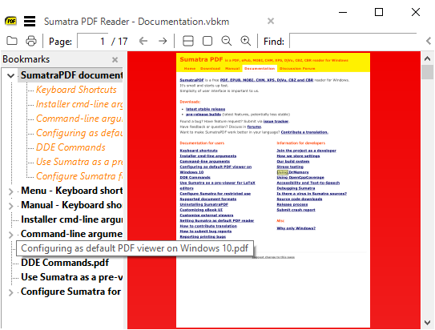435x330 pixels.
Task: Select the orange Configure Sumatra bookmark
Action: pyautogui.click(x=79, y=176)
